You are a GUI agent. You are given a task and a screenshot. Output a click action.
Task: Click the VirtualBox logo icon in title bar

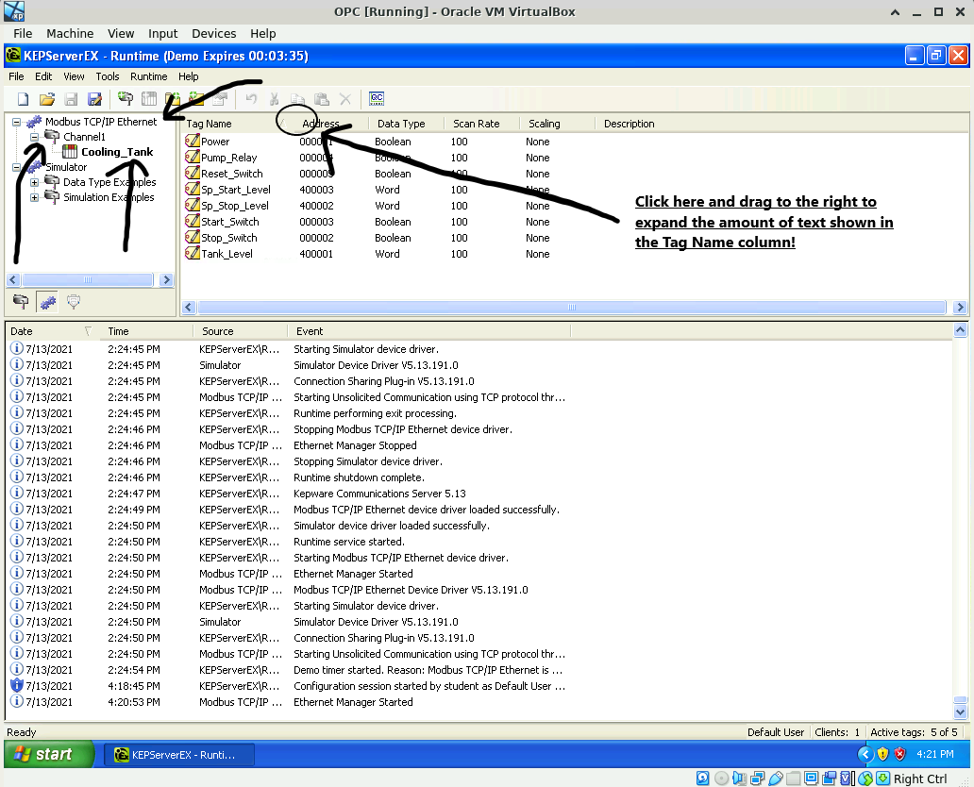click(x=14, y=11)
